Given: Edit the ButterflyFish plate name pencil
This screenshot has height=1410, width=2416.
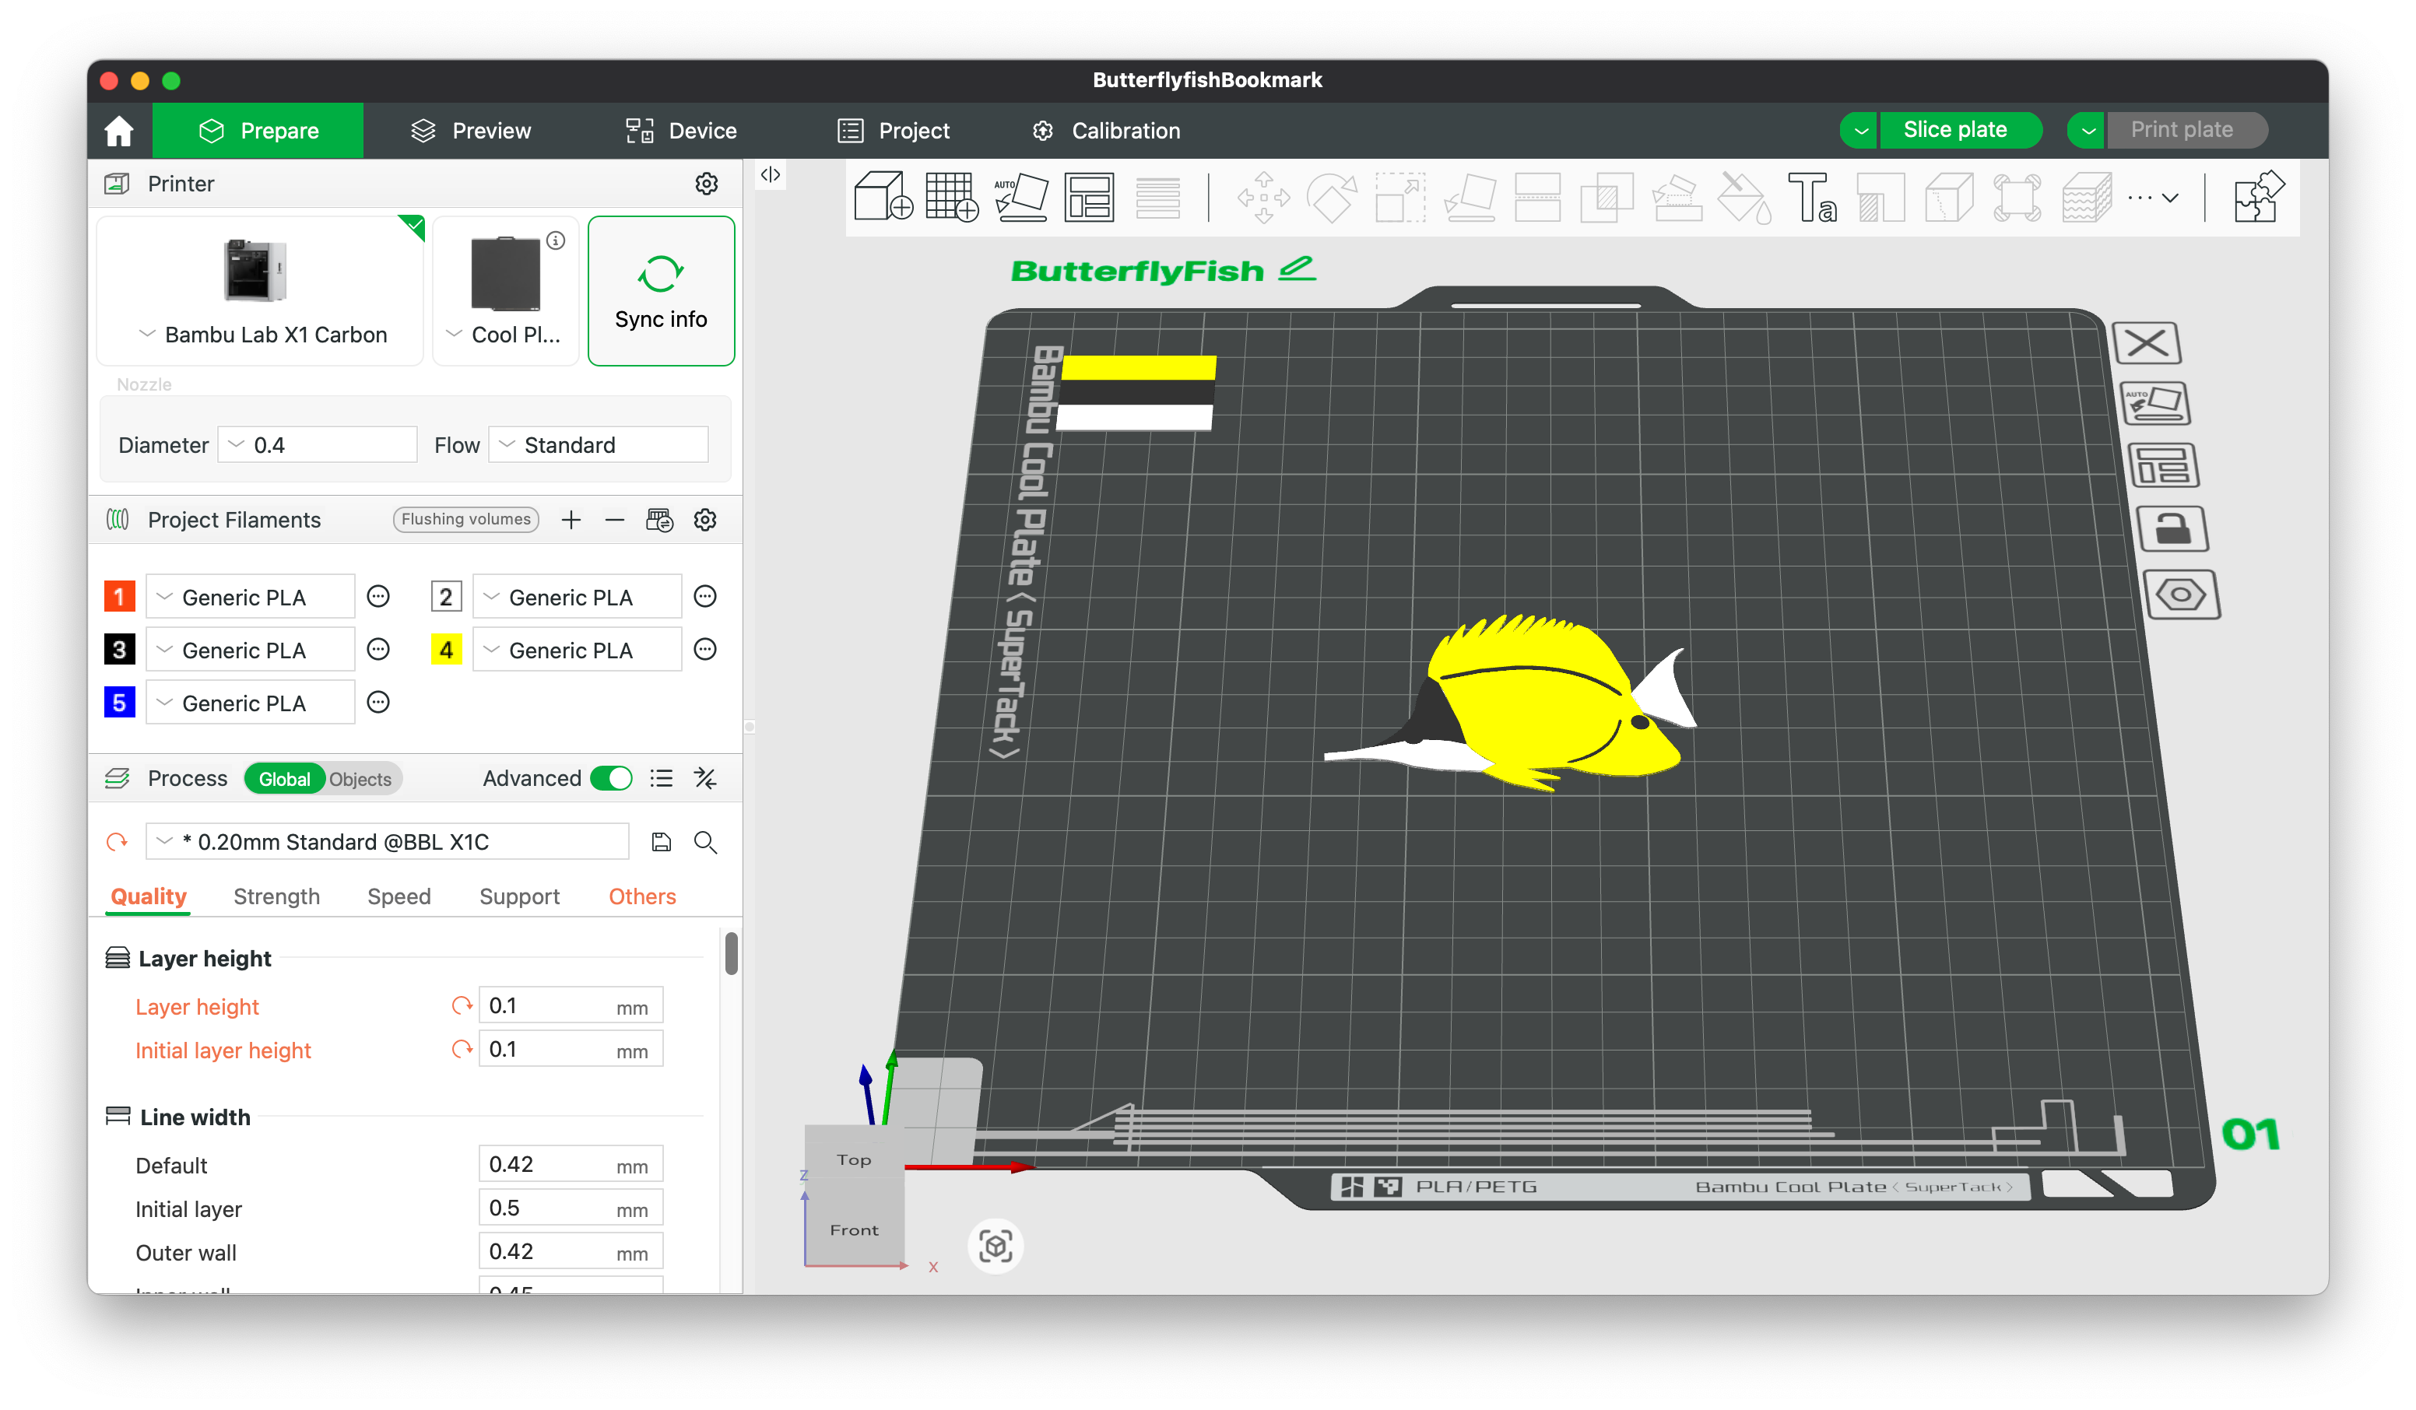Looking at the screenshot, I should (1298, 268).
